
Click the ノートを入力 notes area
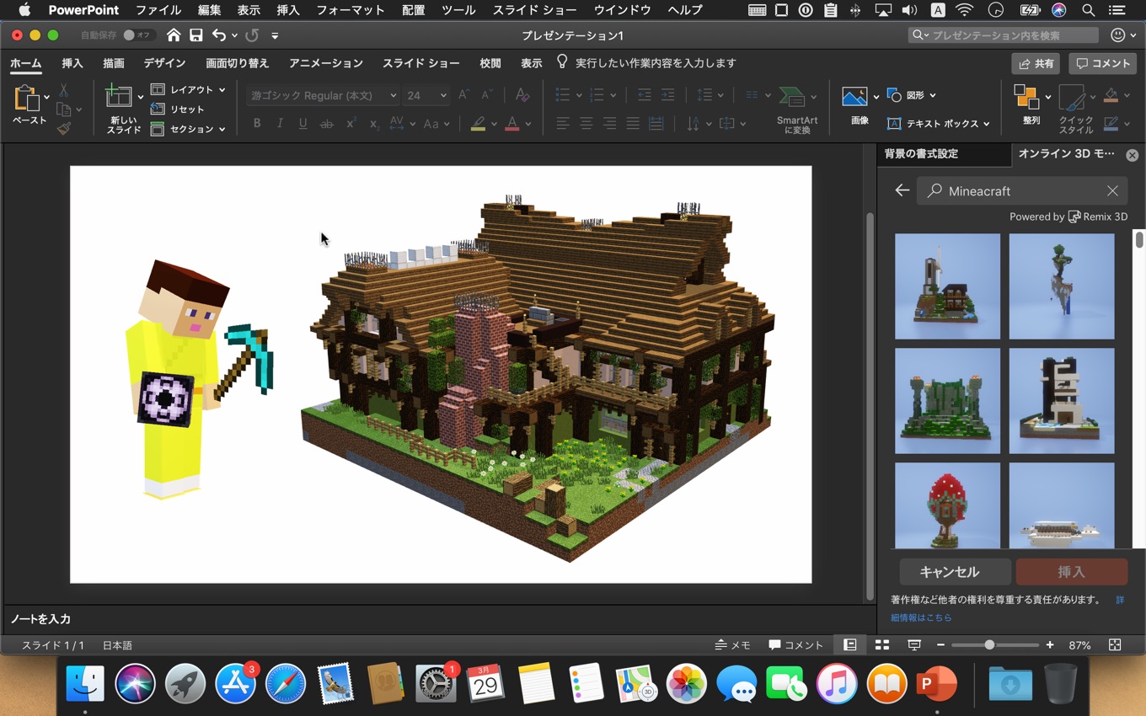tap(40, 619)
